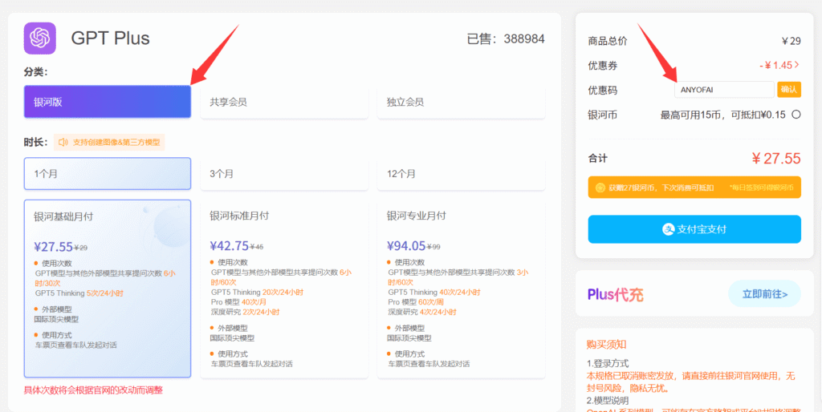
Task: Click the Plus代充 title text
Action: [616, 295]
